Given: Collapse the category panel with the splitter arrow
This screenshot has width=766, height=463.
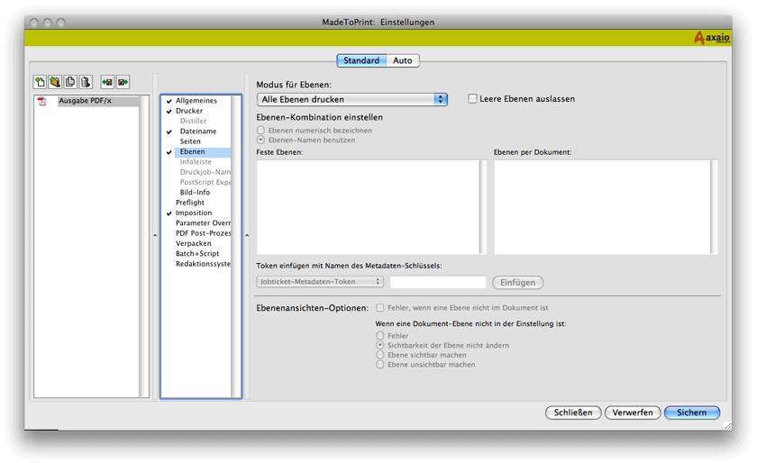Looking at the screenshot, I should [x=247, y=235].
